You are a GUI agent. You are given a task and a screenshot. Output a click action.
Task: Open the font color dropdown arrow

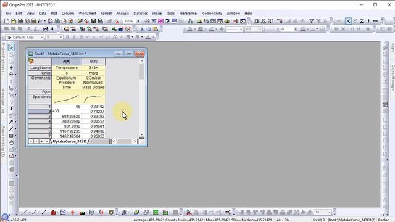(153, 37)
